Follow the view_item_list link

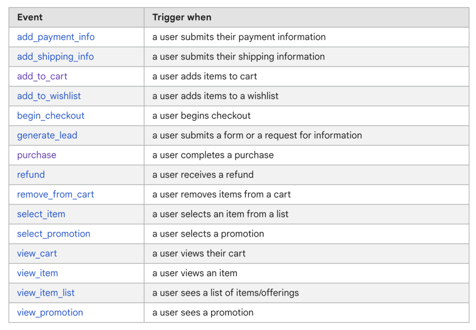[46, 293]
